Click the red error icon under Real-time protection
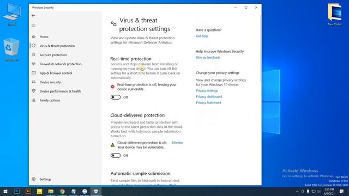 tap(113, 87)
